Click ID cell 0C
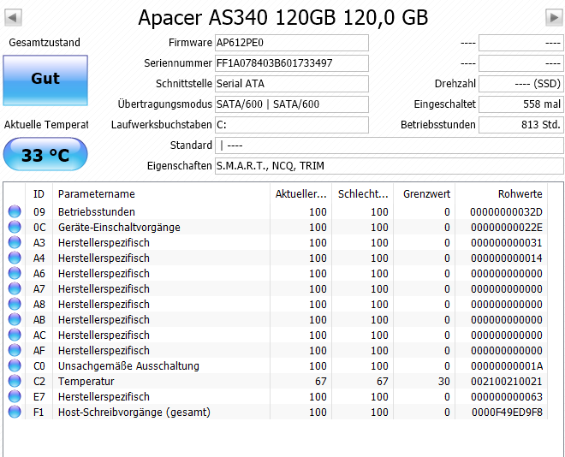The image size is (565, 457). click(39, 228)
